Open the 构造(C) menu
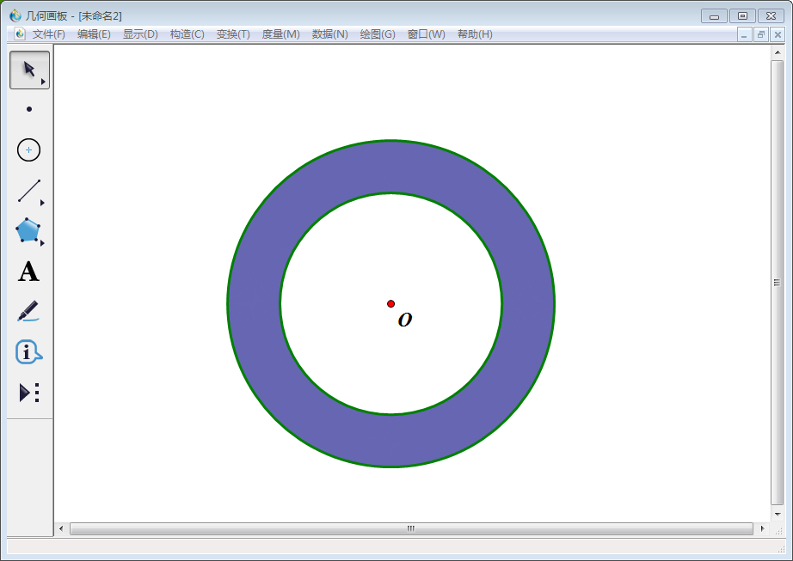This screenshot has width=793, height=561. pyautogui.click(x=187, y=34)
